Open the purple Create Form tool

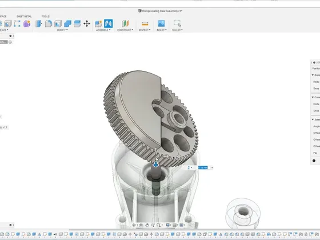[x=27, y=23]
